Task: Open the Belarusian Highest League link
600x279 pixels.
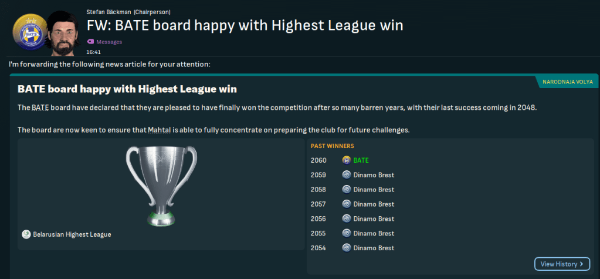Action: pyautogui.click(x=72, y=234)
